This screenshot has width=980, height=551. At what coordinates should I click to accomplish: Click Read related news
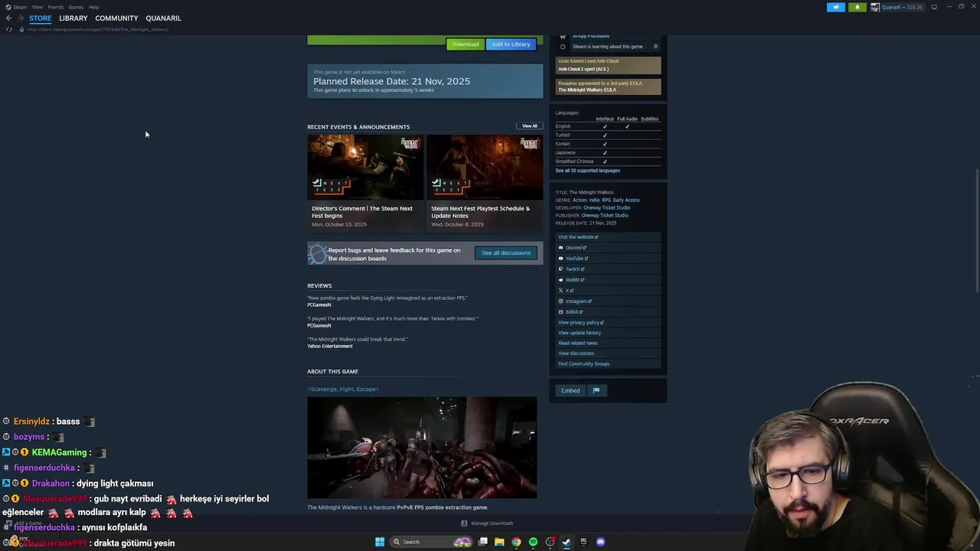tap(608, 343)
